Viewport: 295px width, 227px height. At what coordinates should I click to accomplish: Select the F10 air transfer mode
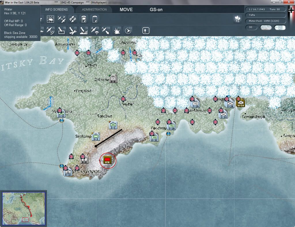106,31
